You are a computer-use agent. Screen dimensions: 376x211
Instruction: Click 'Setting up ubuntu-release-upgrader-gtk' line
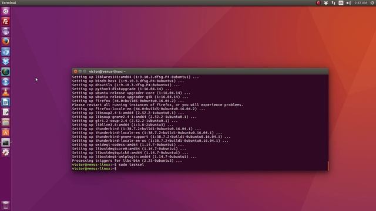(x=130, y=97)
